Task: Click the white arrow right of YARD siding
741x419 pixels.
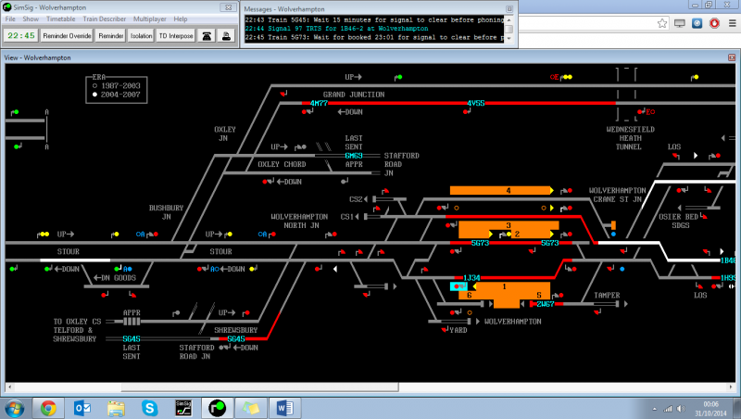Action: pyautogui.click(x=478, y=322)
